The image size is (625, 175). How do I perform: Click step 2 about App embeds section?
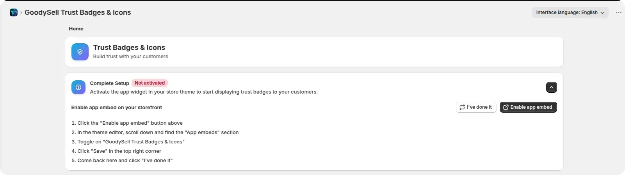tap(155, 133)
